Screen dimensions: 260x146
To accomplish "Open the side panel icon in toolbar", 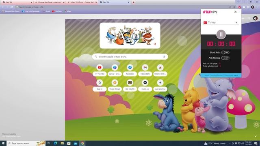I will [248, 7].
